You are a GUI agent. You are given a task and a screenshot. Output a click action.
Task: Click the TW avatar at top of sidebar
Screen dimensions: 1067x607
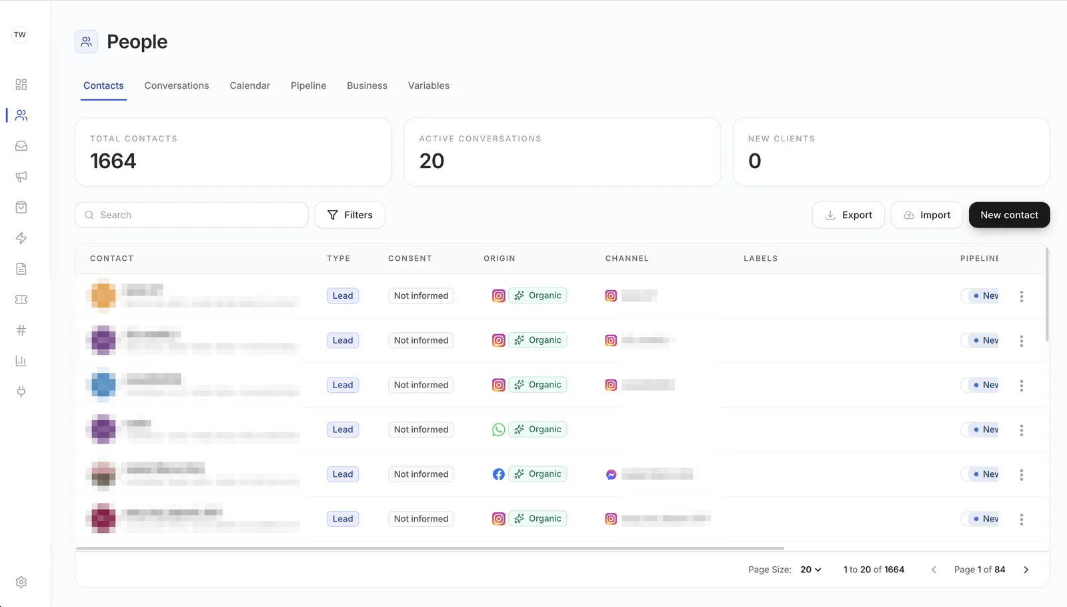tap(20, 35)
